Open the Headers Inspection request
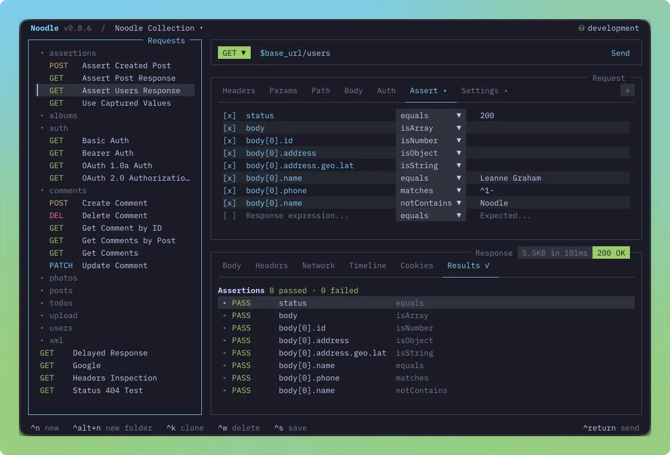 (115, 378)
